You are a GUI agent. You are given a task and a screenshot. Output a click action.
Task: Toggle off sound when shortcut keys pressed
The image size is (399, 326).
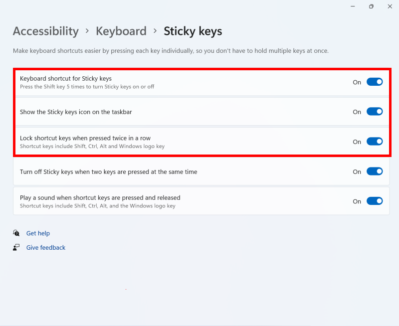[x=375, y=201]
